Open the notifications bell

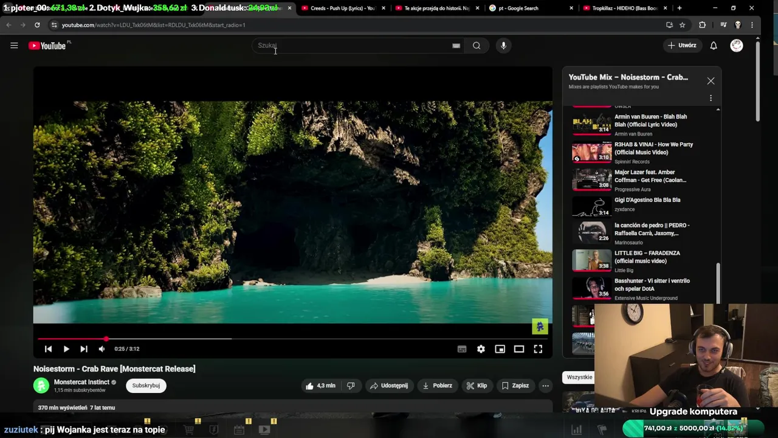coord(714,46)
